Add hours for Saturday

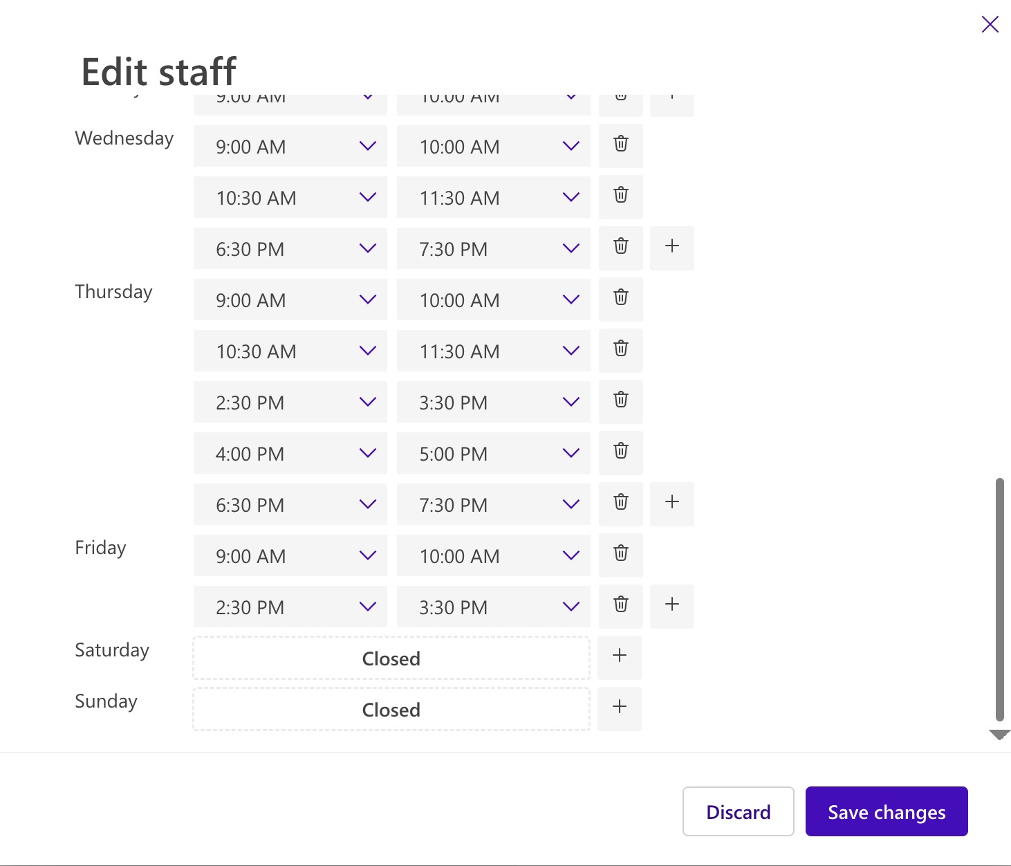click(x=620, y=658)
